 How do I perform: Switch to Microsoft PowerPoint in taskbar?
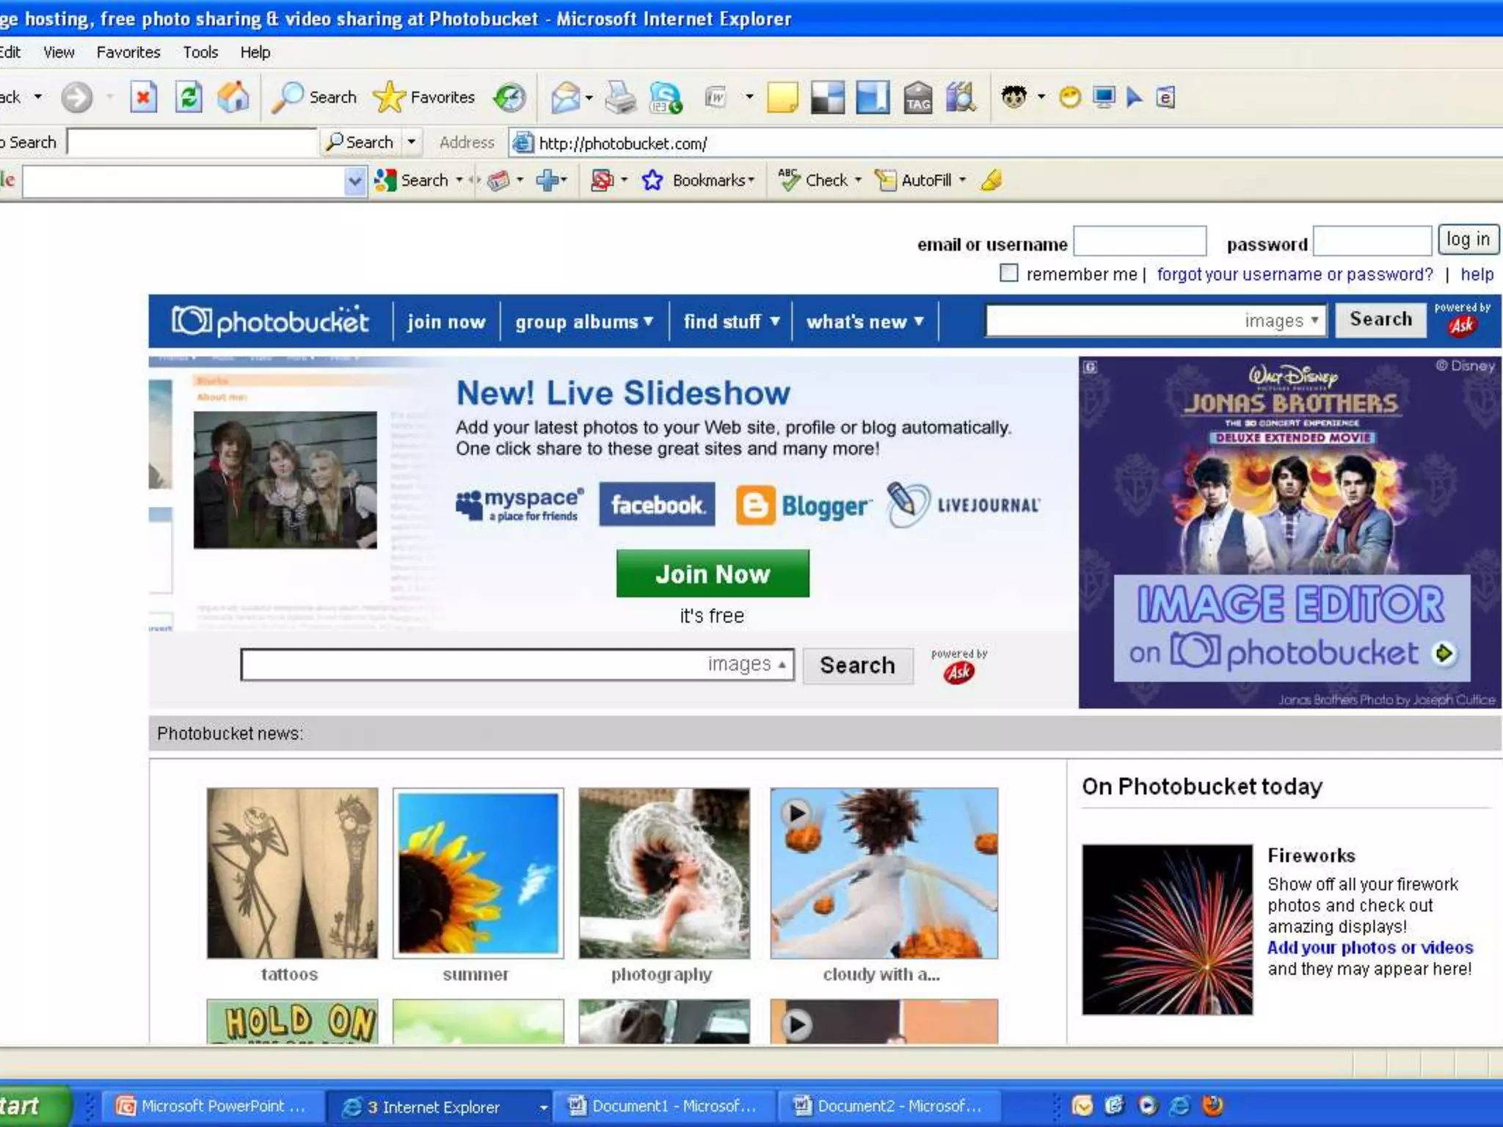214,1106
